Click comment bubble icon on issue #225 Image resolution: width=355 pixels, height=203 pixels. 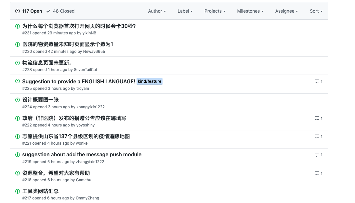point(317,81)
